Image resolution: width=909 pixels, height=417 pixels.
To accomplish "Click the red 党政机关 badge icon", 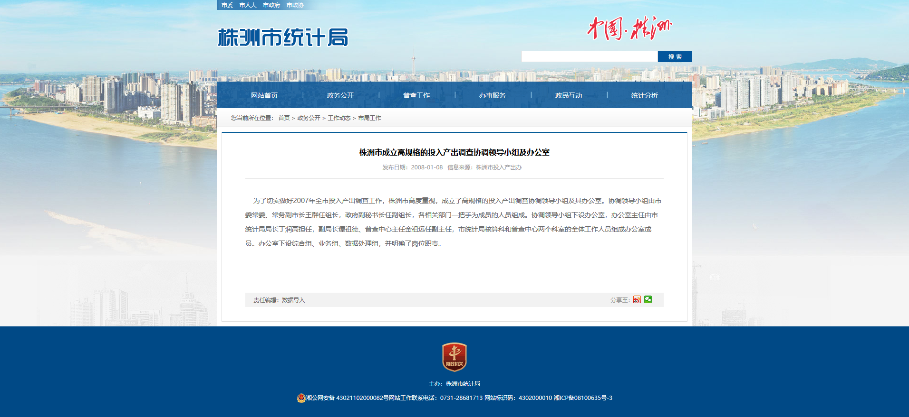I will [x=454, y=357].
